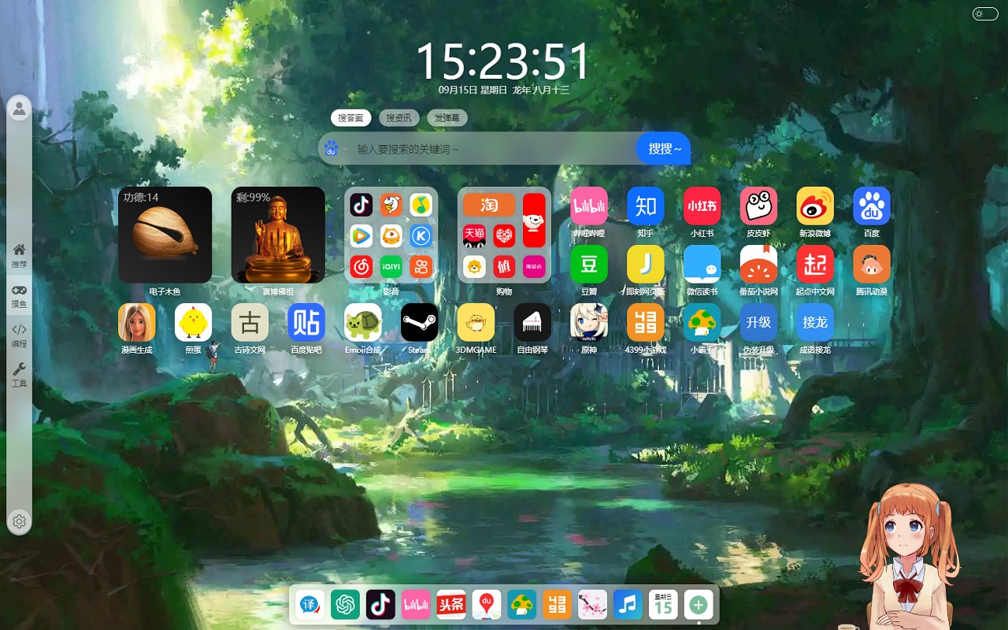Select the 编程 sidebar category
The height and width of the screenshot is (630, 1008).
(19, 335)
